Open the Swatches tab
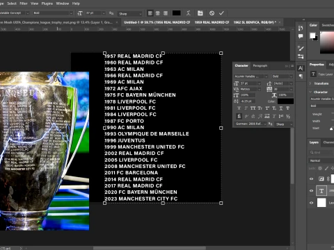This screenshot has width=334, height=250. click(328, 25)
